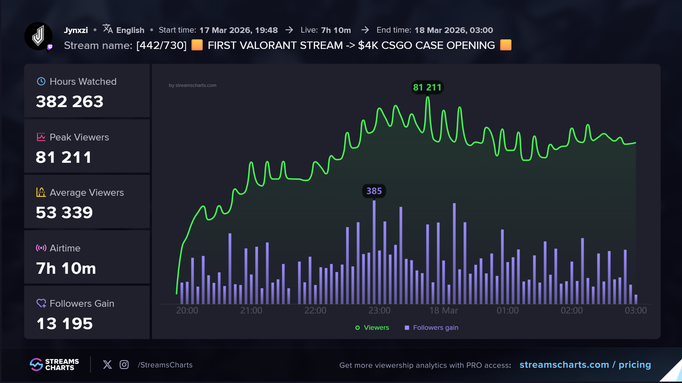Click the 23:00 axis label
The image size is (682, 383).
(x=379, y=310)
